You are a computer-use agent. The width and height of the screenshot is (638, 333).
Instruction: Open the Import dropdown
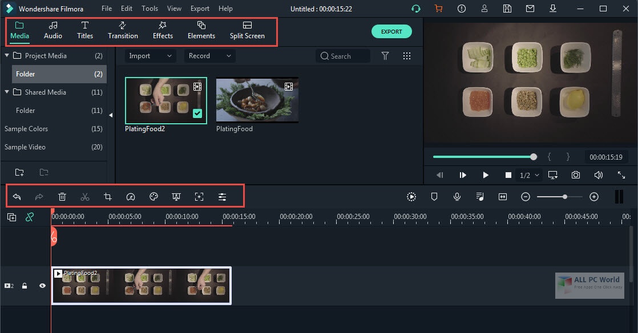[x=150, y=56]
